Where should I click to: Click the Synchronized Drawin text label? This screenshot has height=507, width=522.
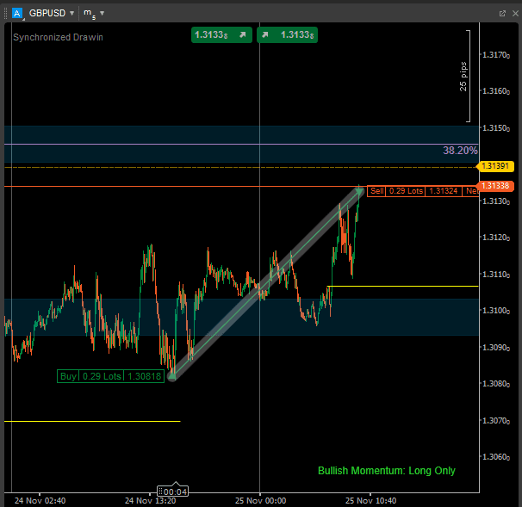[x=58, y=37]
